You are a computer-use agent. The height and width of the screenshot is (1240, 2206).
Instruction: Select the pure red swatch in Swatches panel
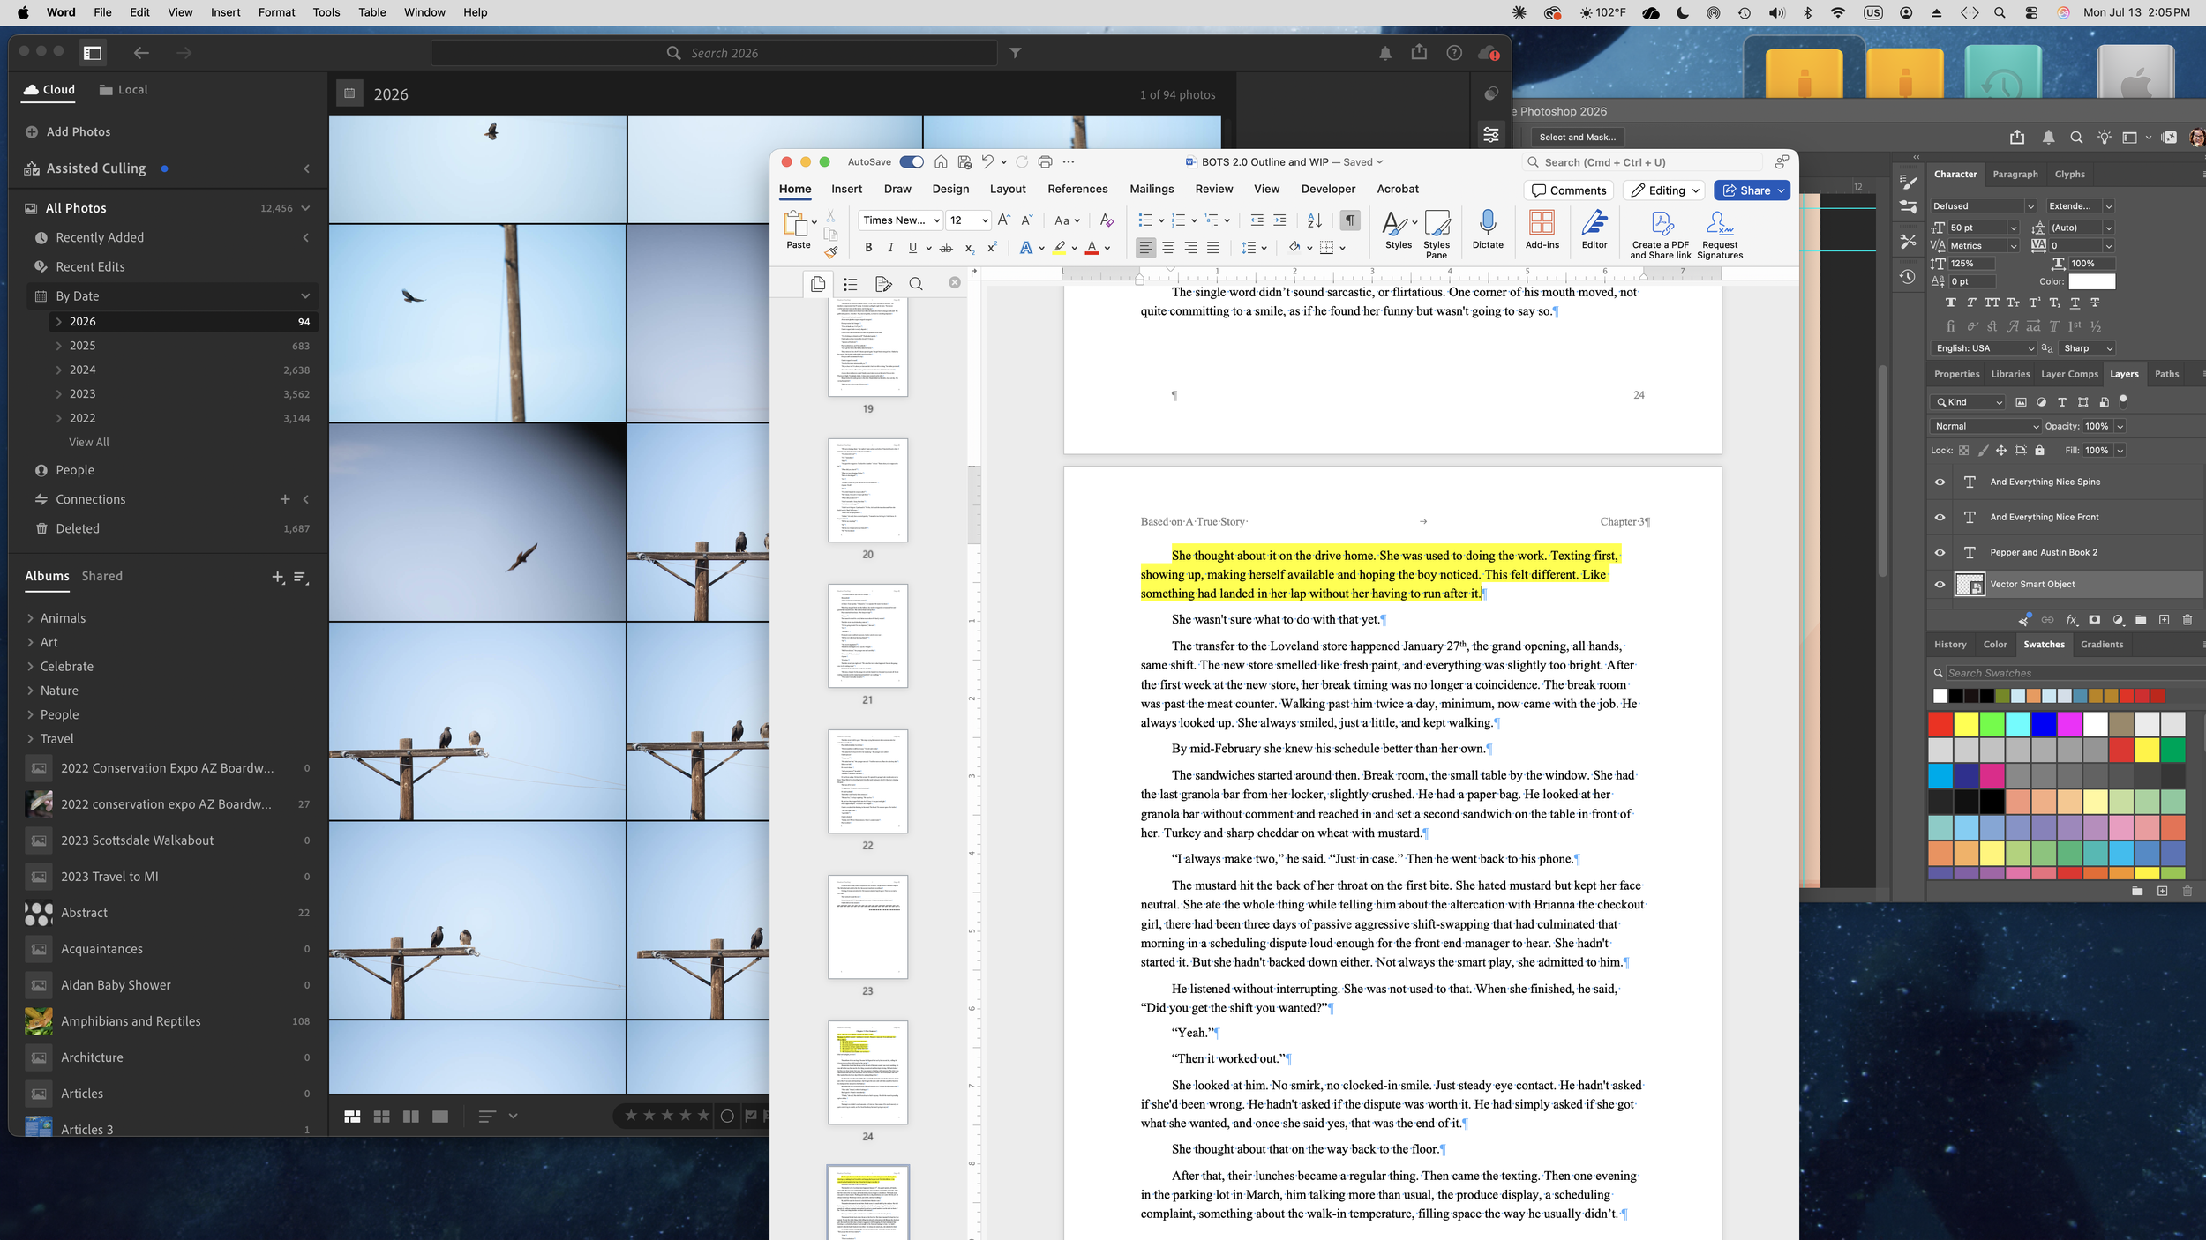tap(1940, 724)
